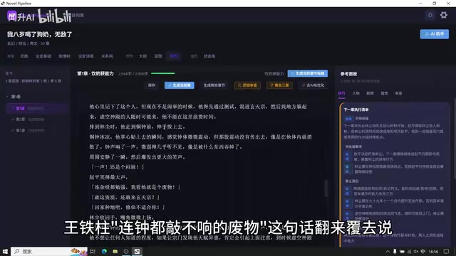Open the Windows Start menu
Image resolution: width=456 pixels, height=256 pixels.
coord(5,251)
